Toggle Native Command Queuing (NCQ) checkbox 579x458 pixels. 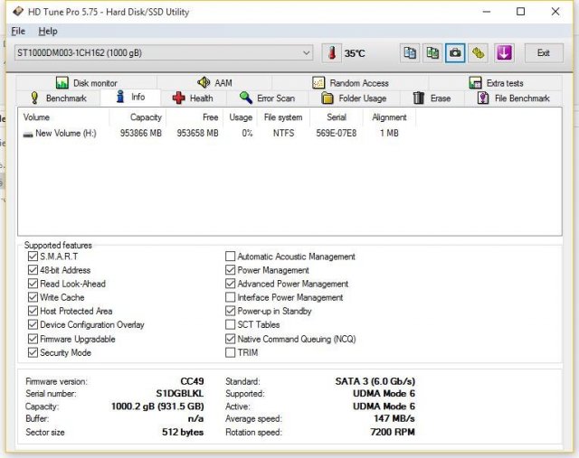tap(230, 339)
